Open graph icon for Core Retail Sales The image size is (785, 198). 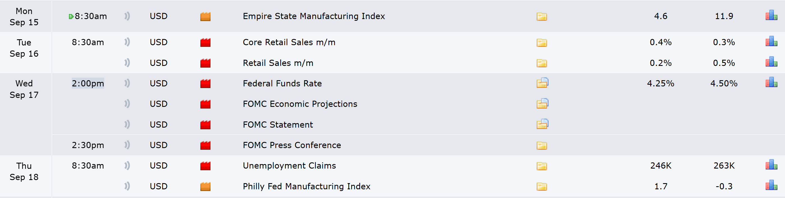(x=771, y=42)
